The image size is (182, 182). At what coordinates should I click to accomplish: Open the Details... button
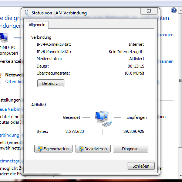pyautogui.click(x=51, y=83)
